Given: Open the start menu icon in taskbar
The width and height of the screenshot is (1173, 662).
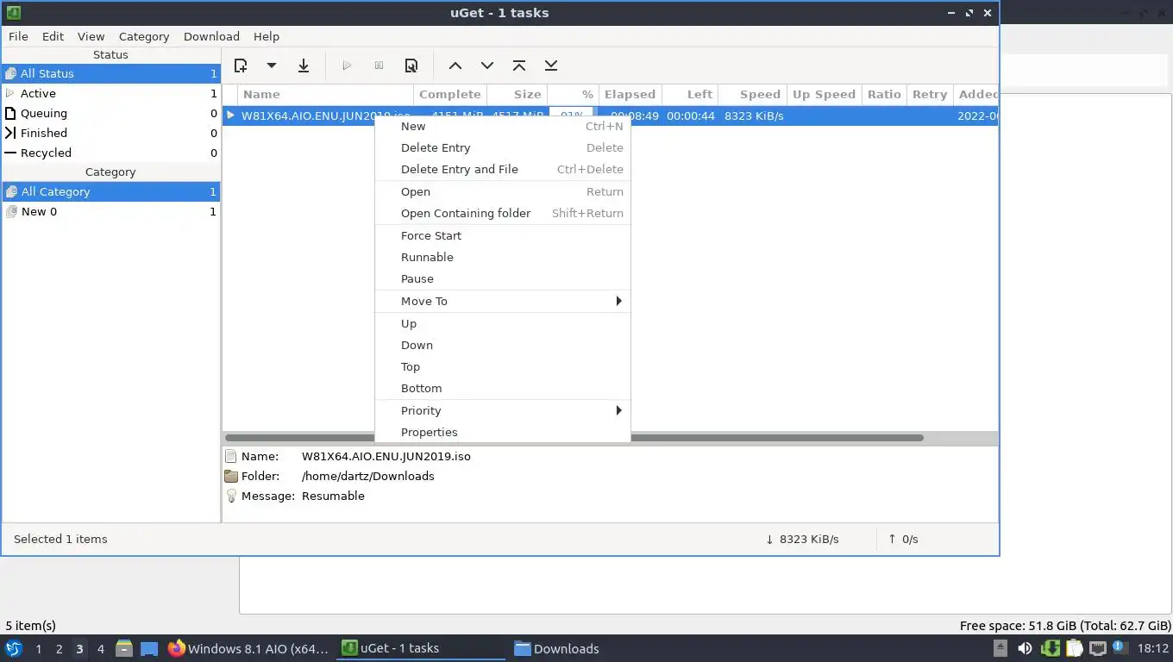Looking at the screenshot, I should coord(14,648).
